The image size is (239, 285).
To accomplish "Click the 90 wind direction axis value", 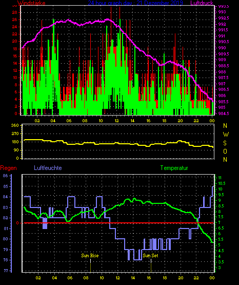I will 16,150.
